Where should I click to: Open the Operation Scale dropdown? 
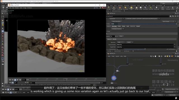click(x=130, y=42)
